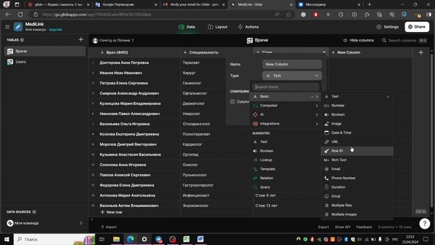Viewport: 435px width, 245px height.
Task: Select the Rich Text column type
Action: pyautogui.click(x=357, y=160)
